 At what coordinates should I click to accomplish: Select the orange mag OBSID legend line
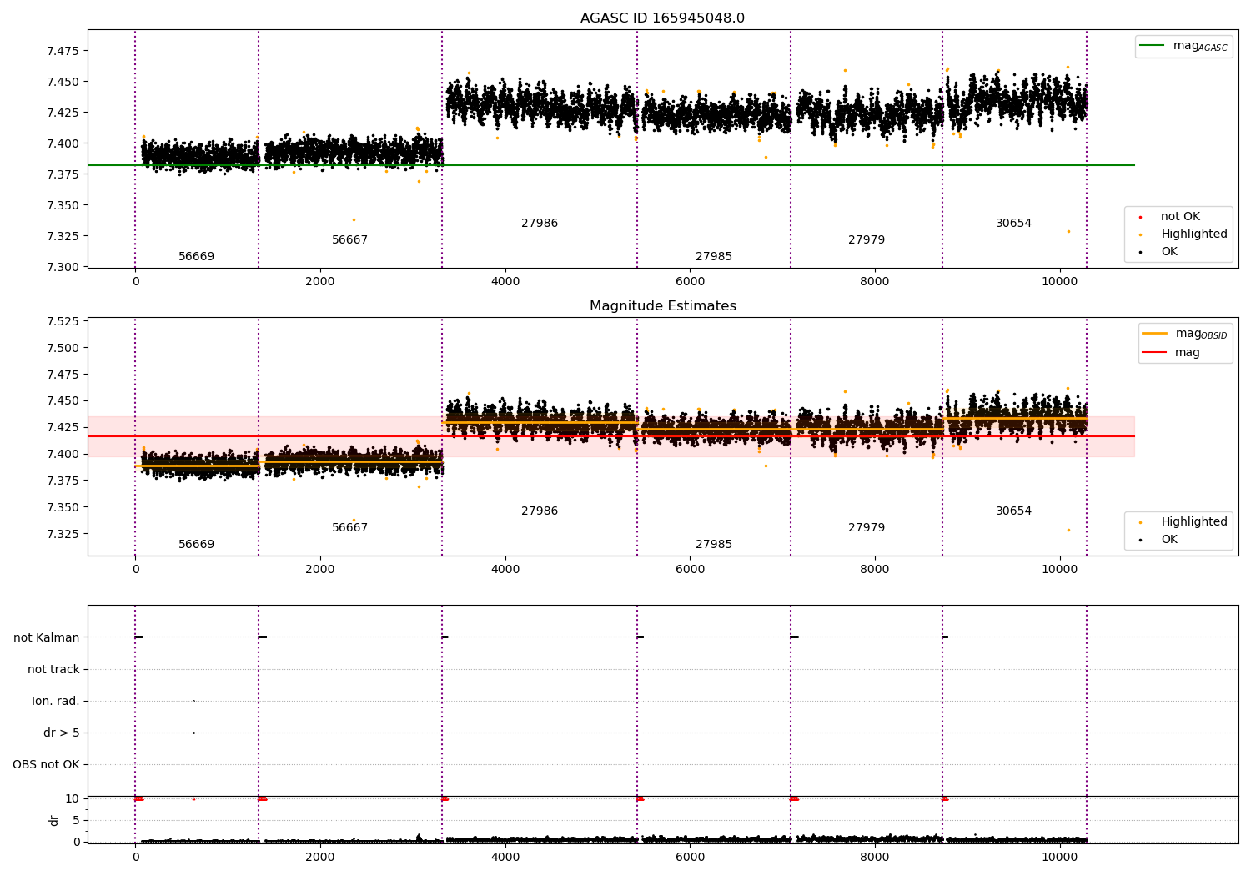point(1155,334)
